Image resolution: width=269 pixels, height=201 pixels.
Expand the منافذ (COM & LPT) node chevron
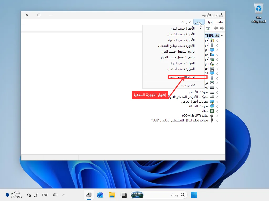click(x=217, y=116)
